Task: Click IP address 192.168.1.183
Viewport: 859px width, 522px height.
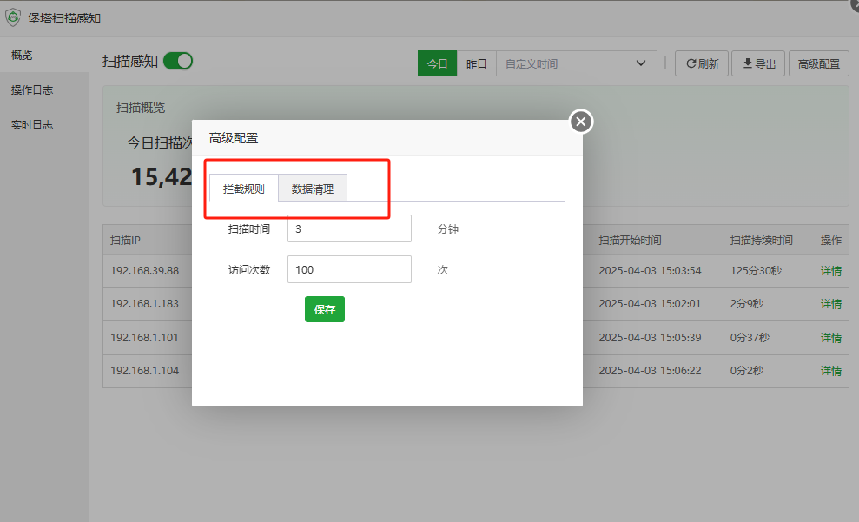Action: pyautogui.click(x=145, y=303)
